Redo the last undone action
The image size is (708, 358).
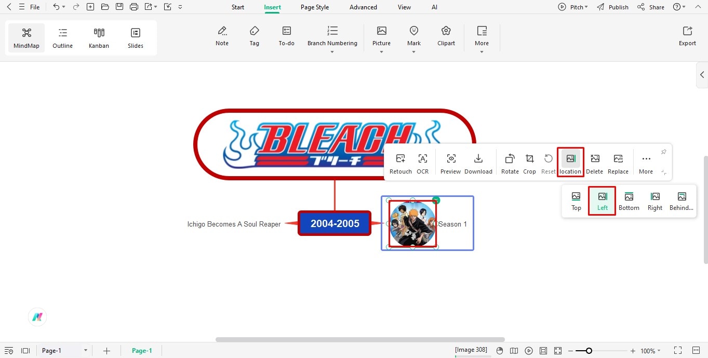(x=76, y=7)
